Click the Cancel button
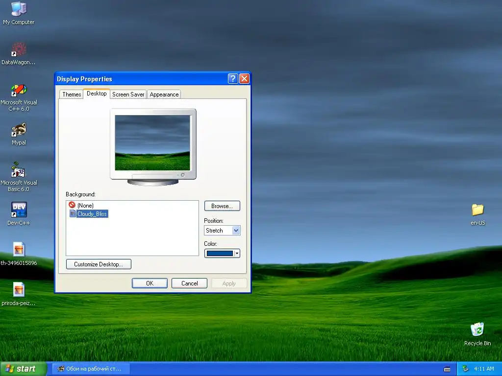 point(190,283)
